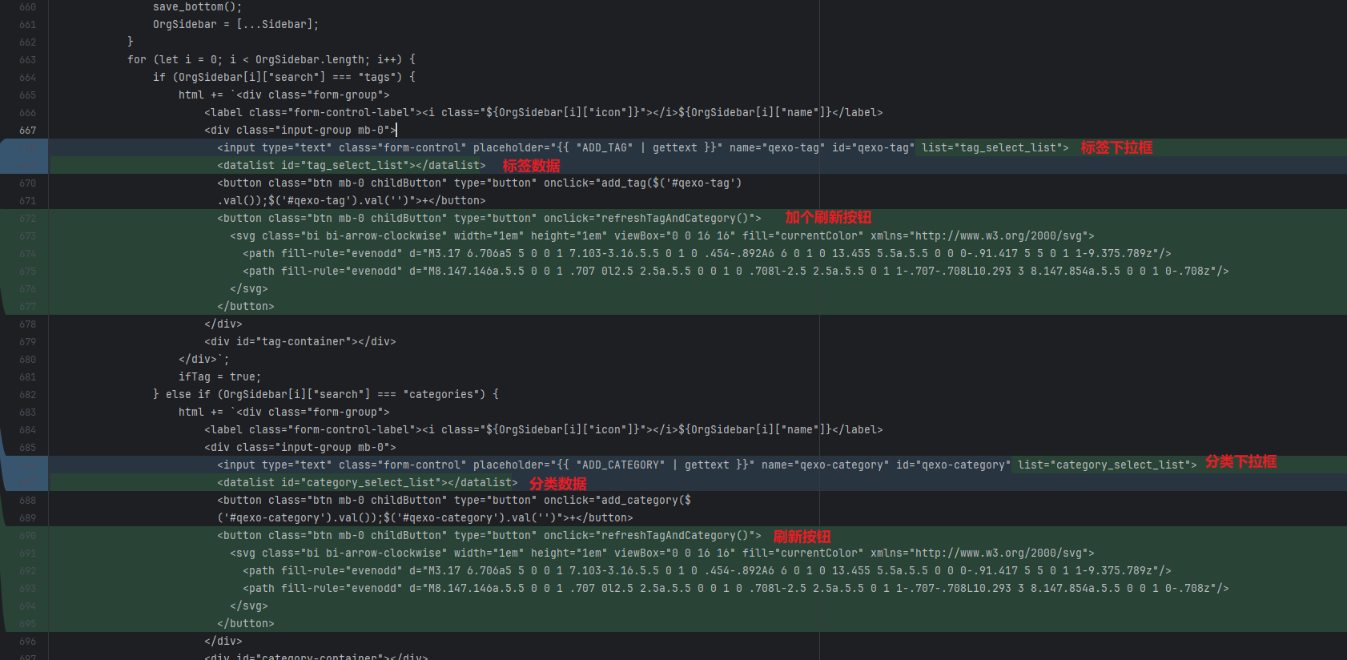Click the changed-lines marker beside line 672
This screenshot has width=1347, height=660.
click(x=3, y=218)
